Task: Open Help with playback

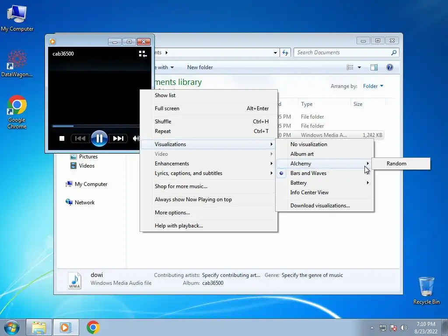Action: (209, 226)
